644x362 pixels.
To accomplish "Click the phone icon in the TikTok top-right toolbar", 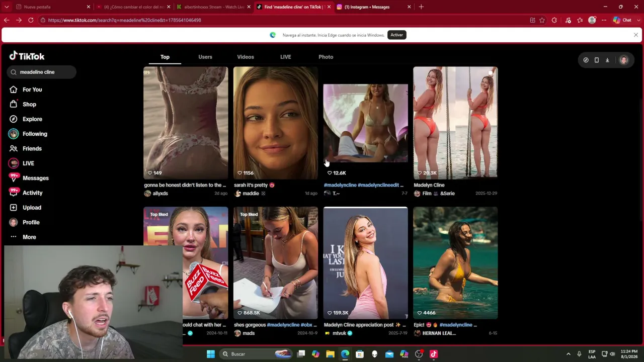I will click(597, 60).
